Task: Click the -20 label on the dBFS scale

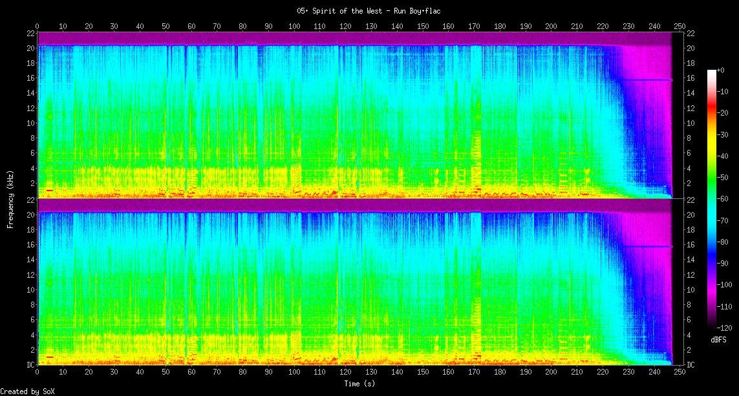Action: click(x=725, y=112)
